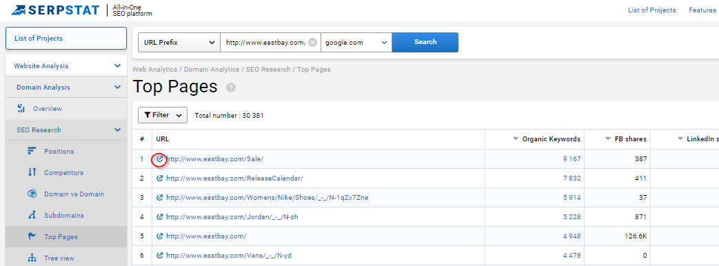Click FB shares value 871
This screenshot has height=266, width=719.
[640, 217]
